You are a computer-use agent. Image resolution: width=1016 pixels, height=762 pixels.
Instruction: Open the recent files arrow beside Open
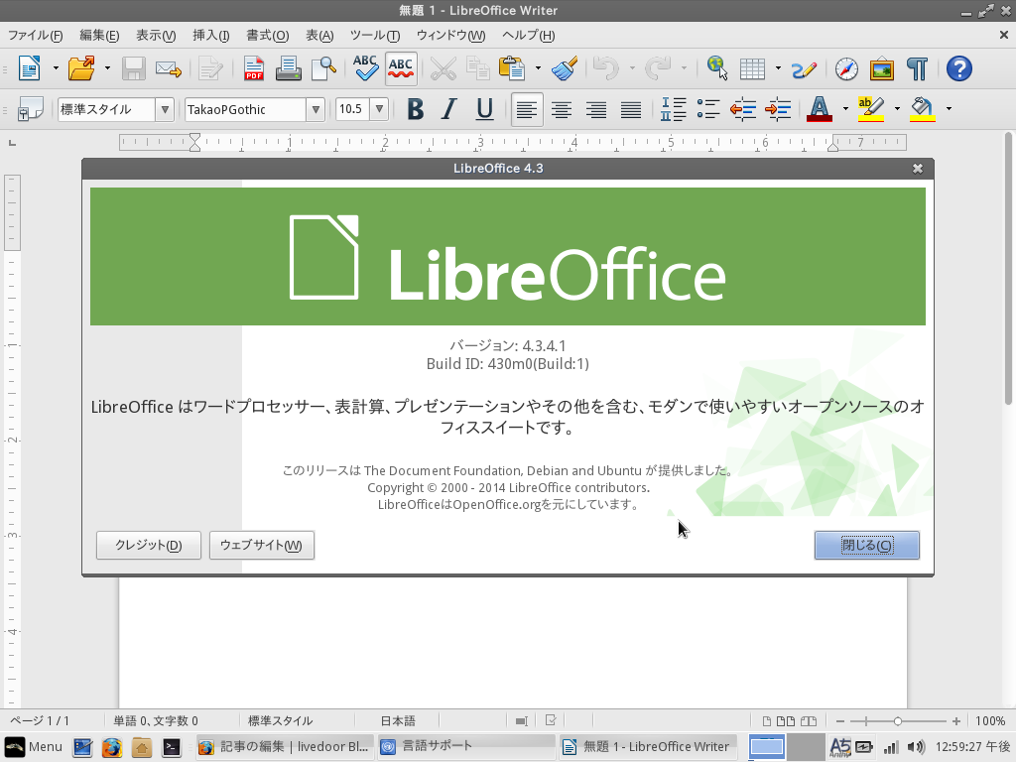click(x=107, y=68)
